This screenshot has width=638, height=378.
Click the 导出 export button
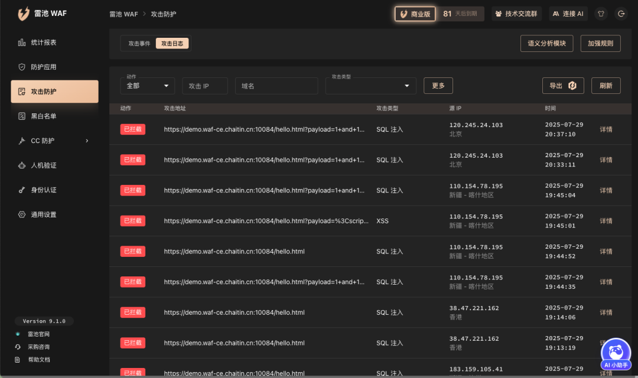click(563, 86)
